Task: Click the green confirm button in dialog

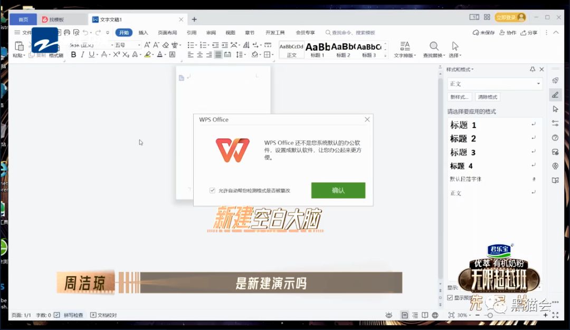Action: point(338,190)
